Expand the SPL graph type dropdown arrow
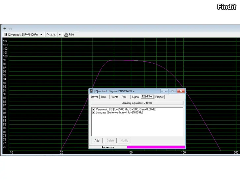The image size is (240, 180). pos(60,35)
